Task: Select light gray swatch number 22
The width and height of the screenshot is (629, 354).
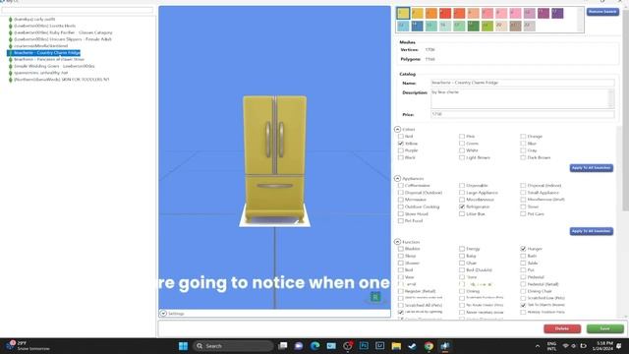Action: (x=529, y=27)
